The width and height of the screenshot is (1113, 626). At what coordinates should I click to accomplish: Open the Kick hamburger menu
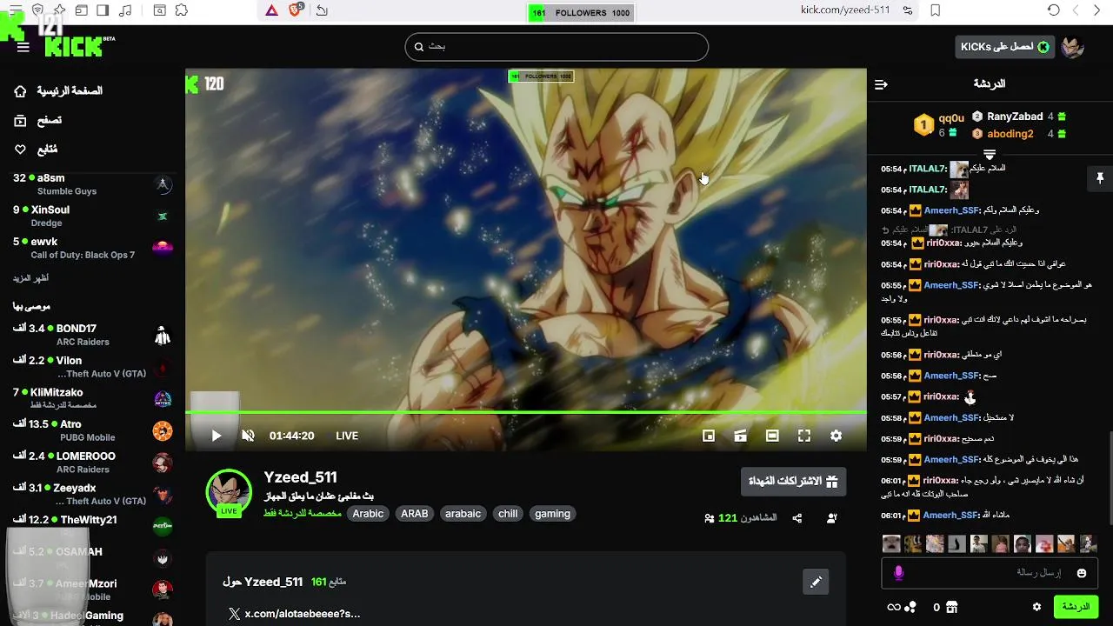tap(23, 47)
